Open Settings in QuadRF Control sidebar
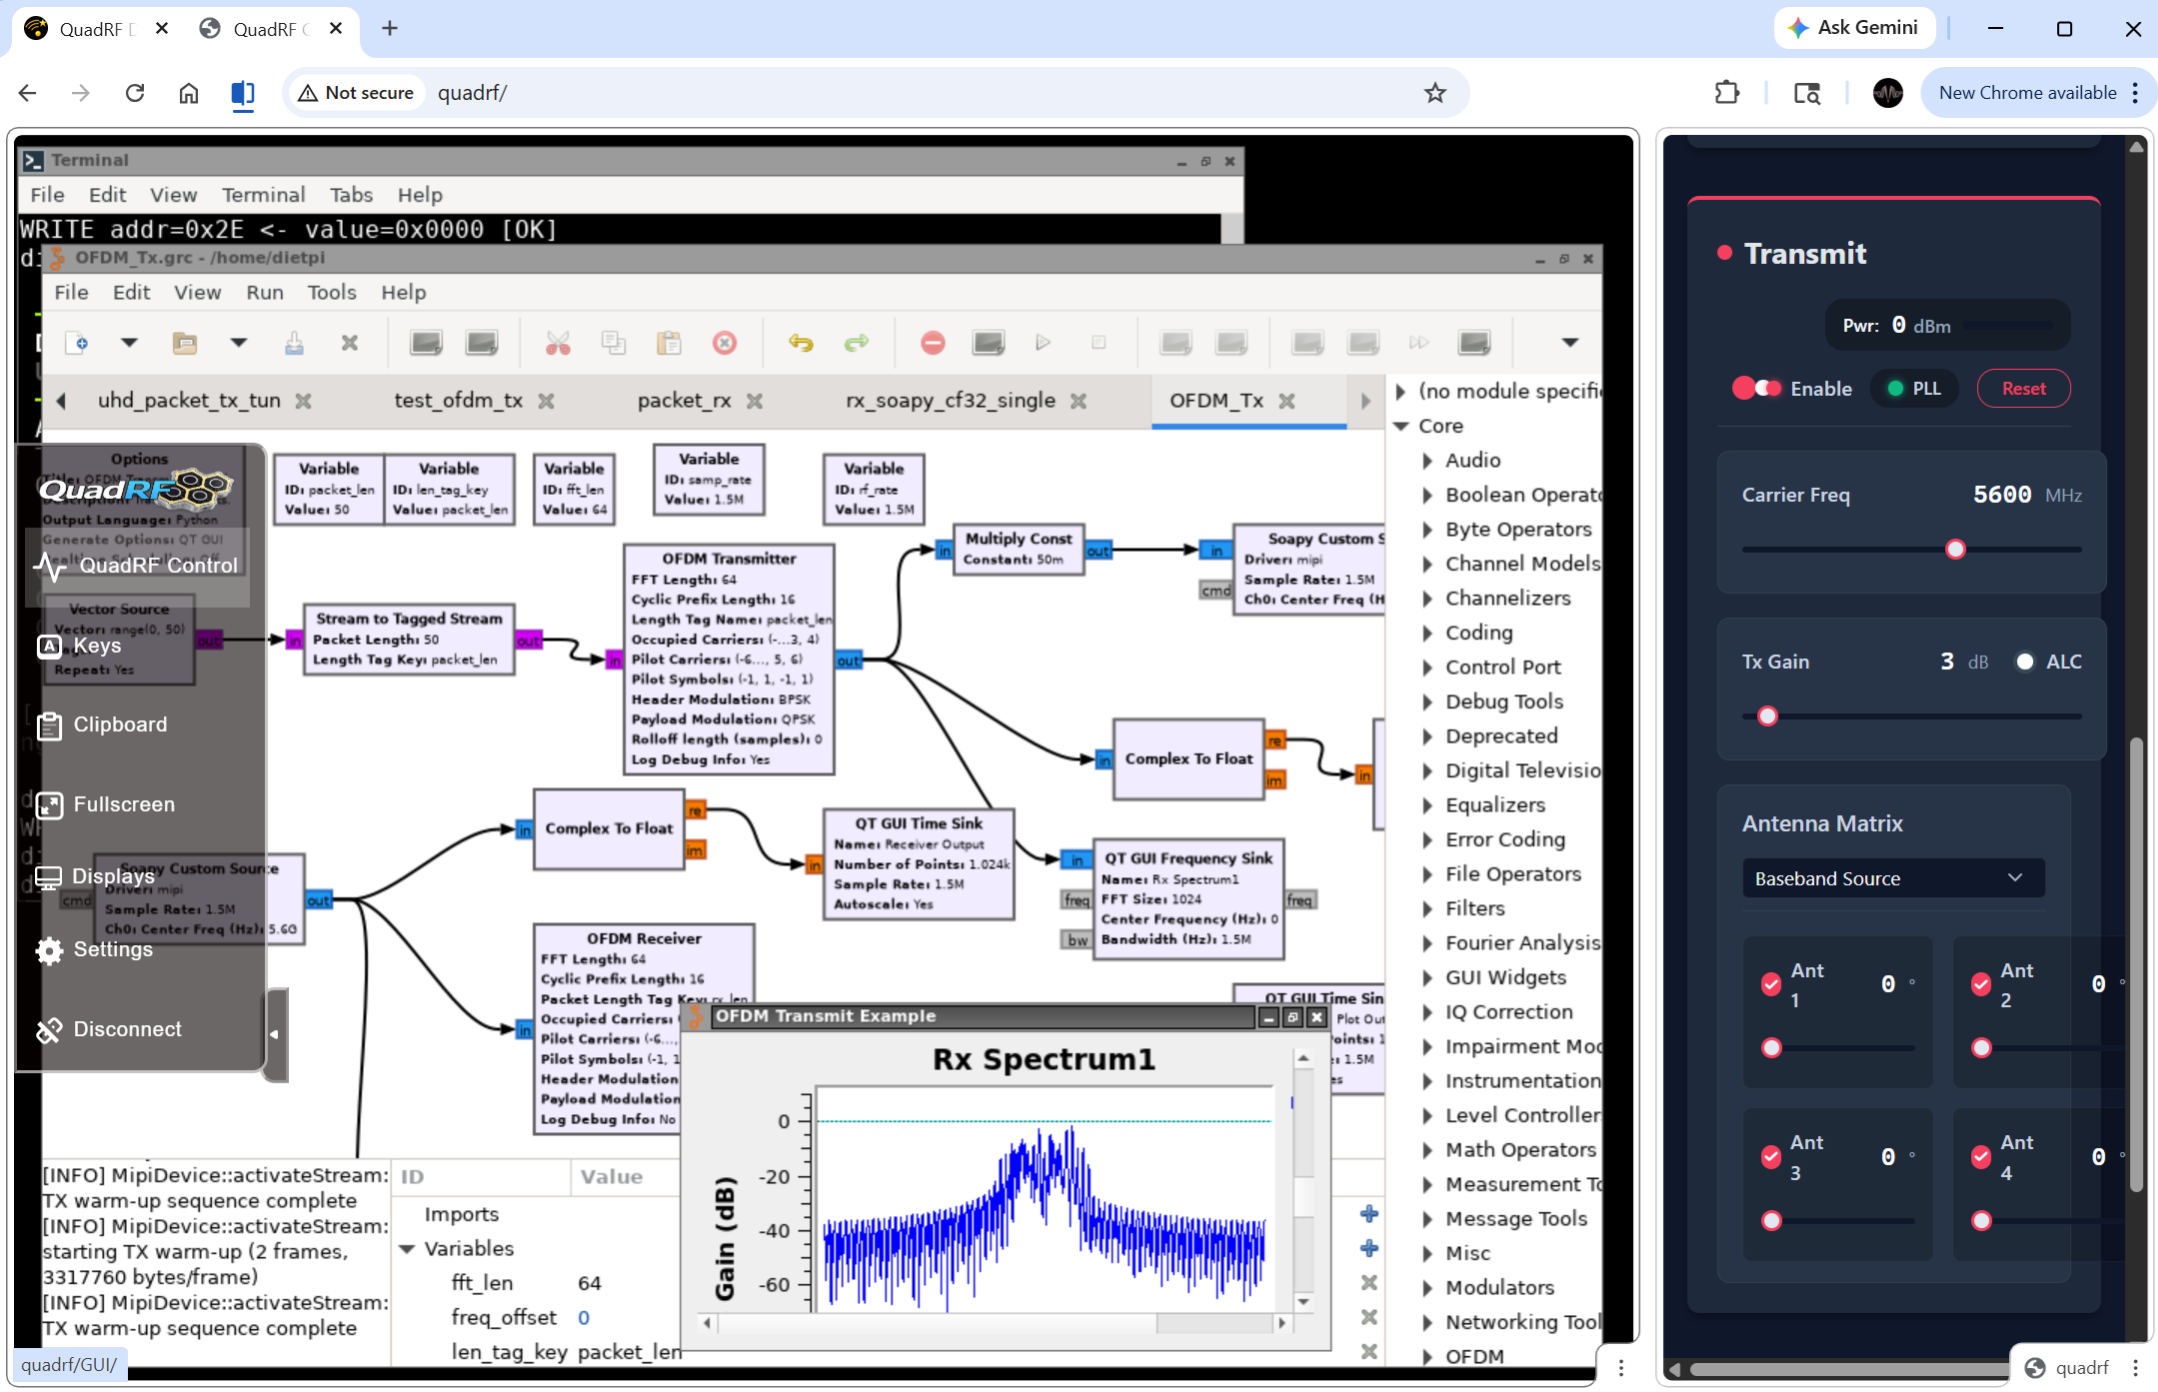2158x1392 pixels. click(x=112, y=949)
